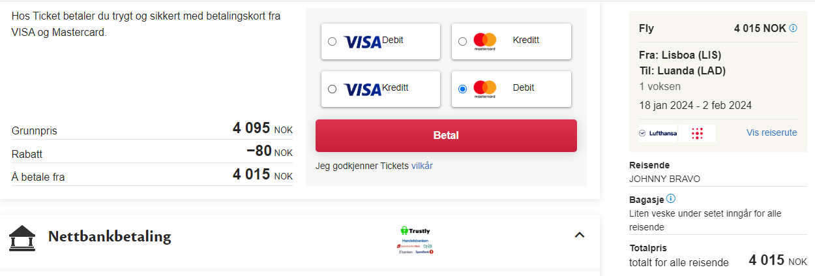
Task: Select the VISA Kreditt radio button
Action: click(333, 89)
